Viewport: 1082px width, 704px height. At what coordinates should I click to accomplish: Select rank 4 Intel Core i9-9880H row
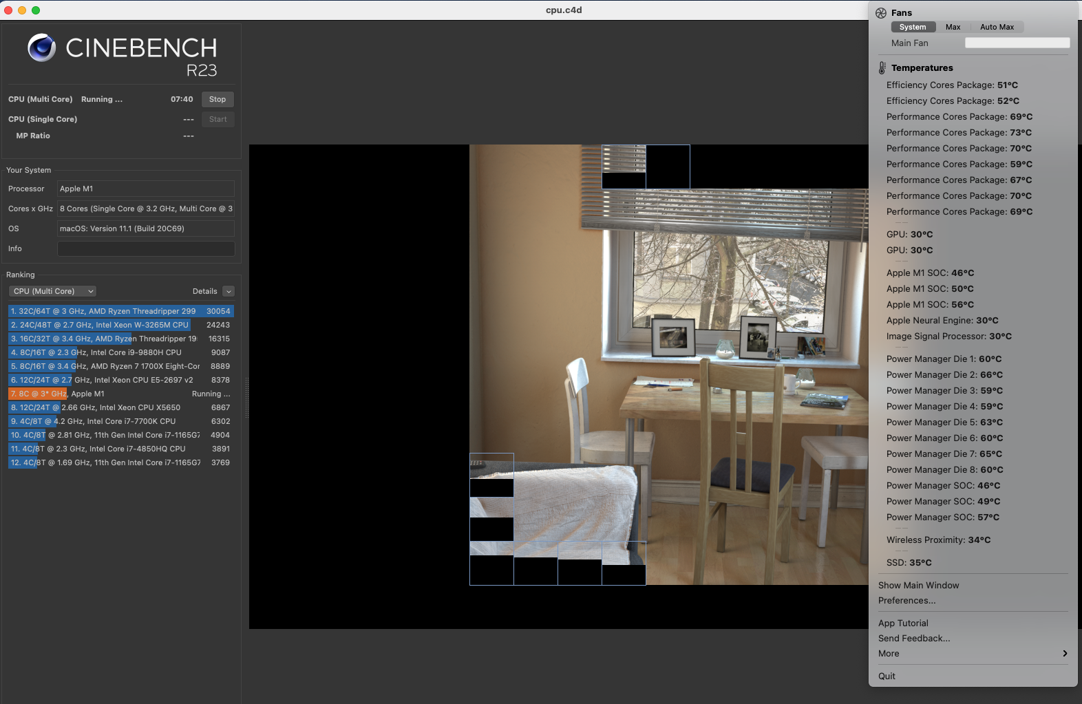pyautogui.click(x=121, y=352)
